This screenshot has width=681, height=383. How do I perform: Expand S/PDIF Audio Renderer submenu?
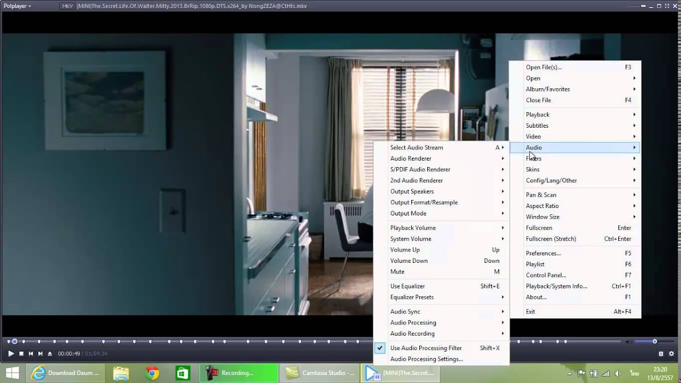(x=441, y=169)
